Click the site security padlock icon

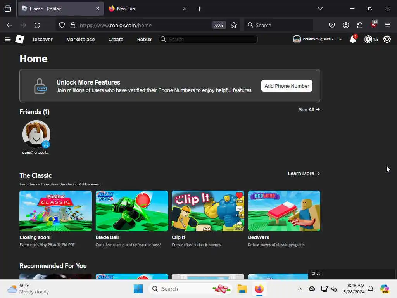click(73, 25)
